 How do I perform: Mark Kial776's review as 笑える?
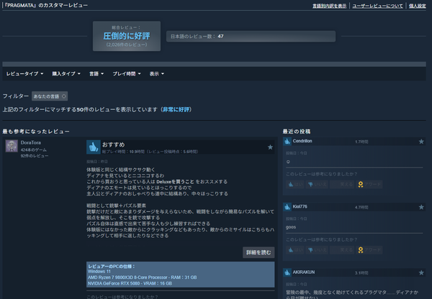[342, 249]
